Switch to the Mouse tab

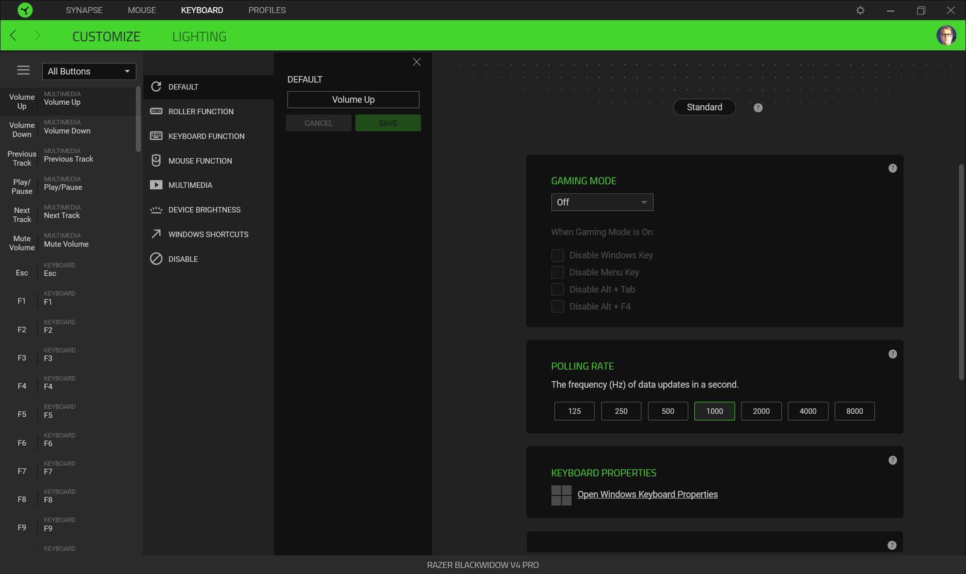point(142,10)
